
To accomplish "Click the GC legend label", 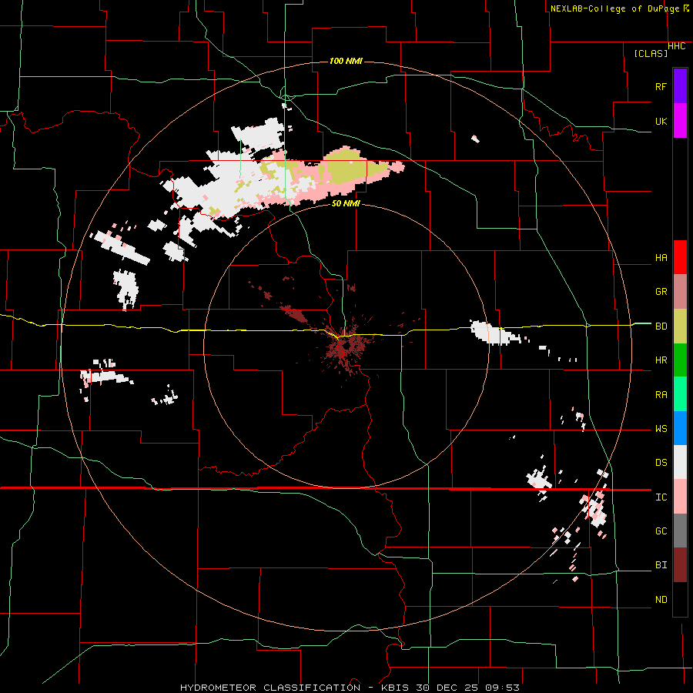I will 661,531.
